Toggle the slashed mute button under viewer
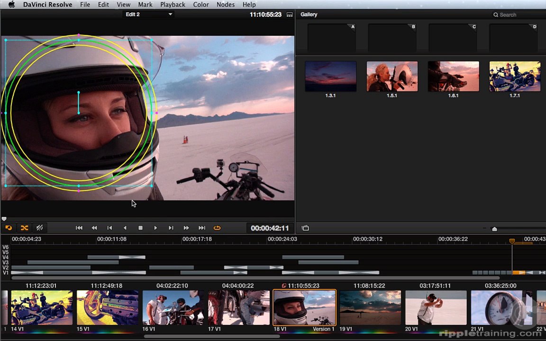 tap(40, 228)
